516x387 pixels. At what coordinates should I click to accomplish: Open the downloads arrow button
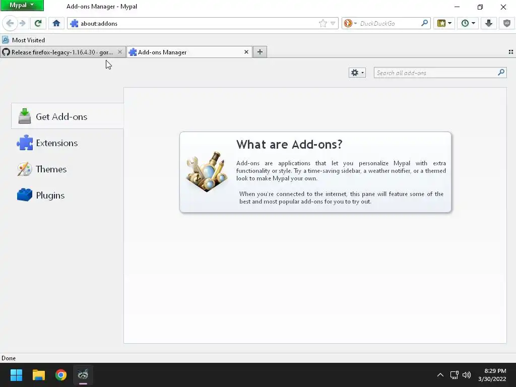(x=489, y=23)
